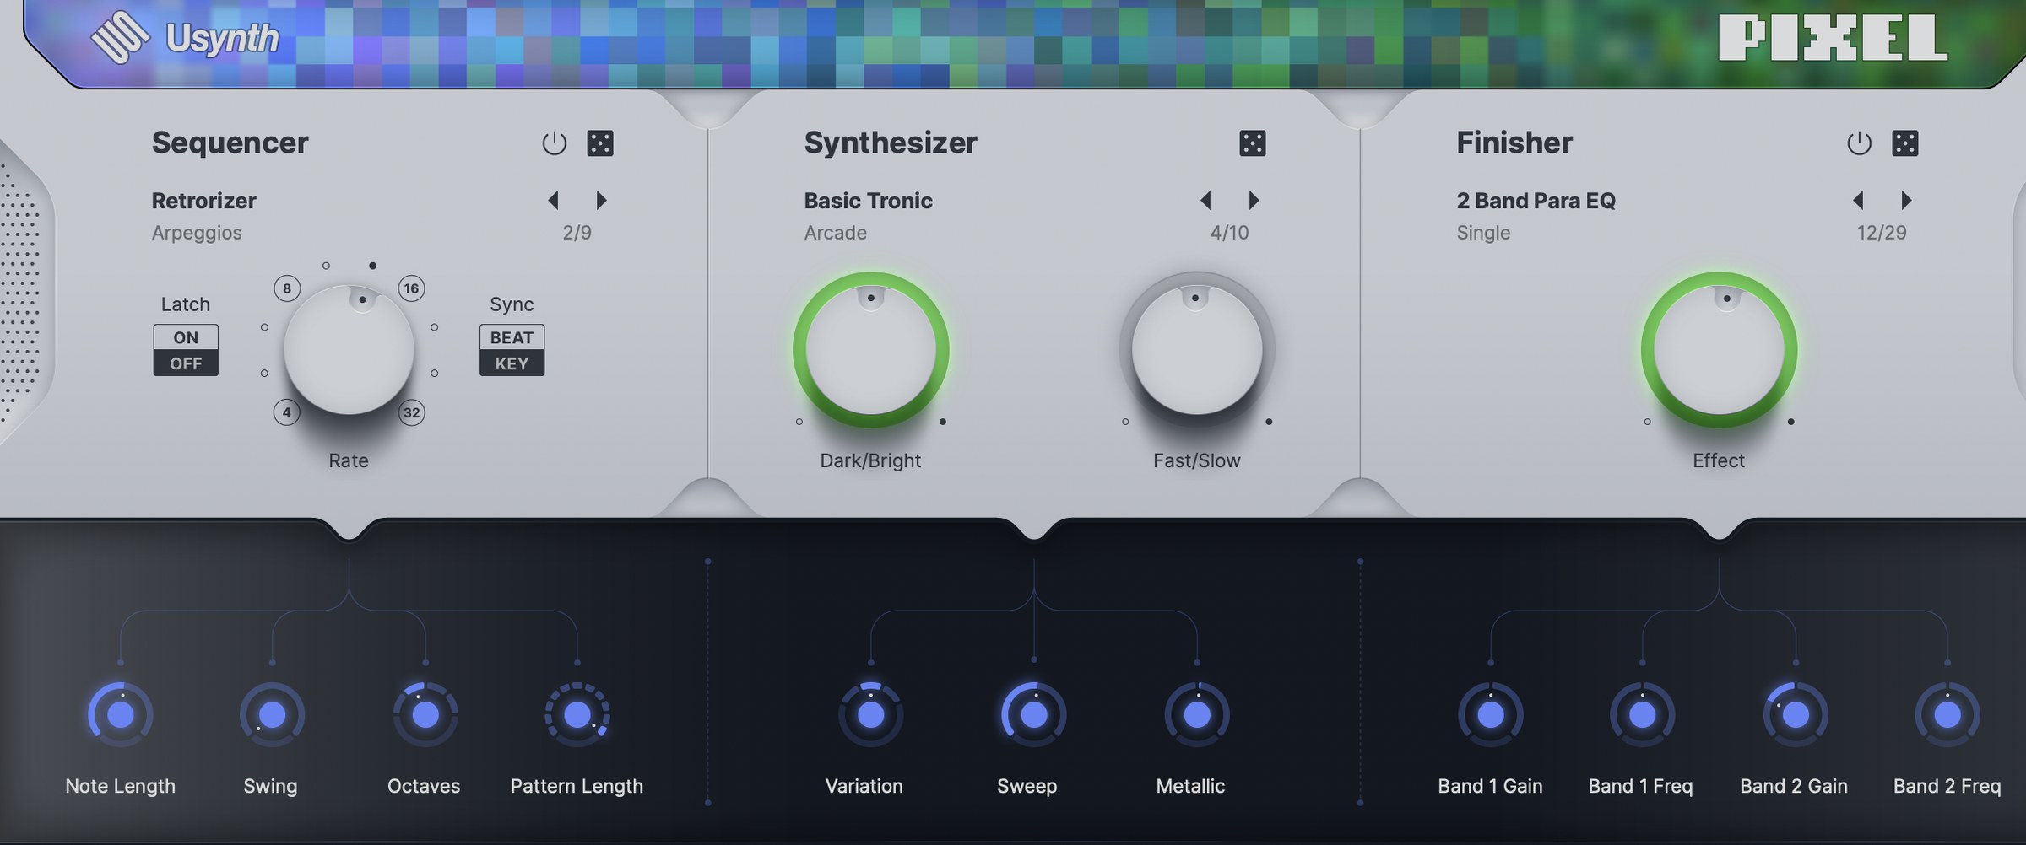Set Sync to KEY
The width and height of the screenshot is (2026, 845).
(512, 363)
